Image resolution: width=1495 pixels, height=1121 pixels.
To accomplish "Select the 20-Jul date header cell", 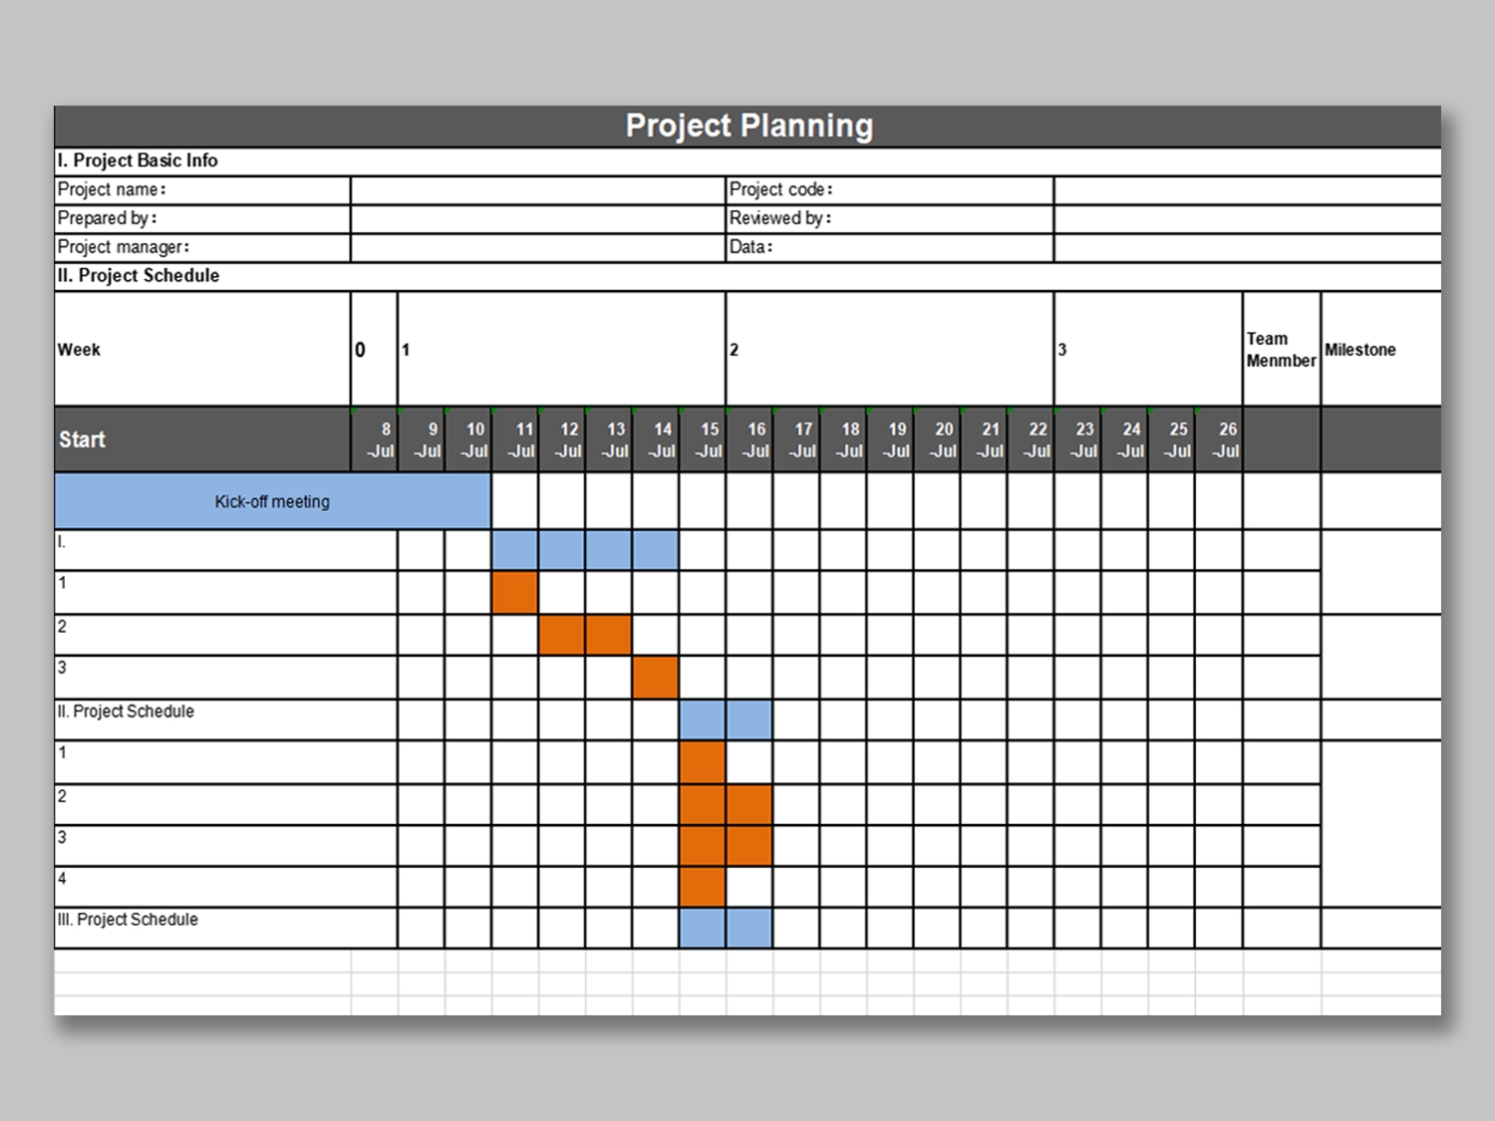I will pyautogui.click(x=938, y=439).
